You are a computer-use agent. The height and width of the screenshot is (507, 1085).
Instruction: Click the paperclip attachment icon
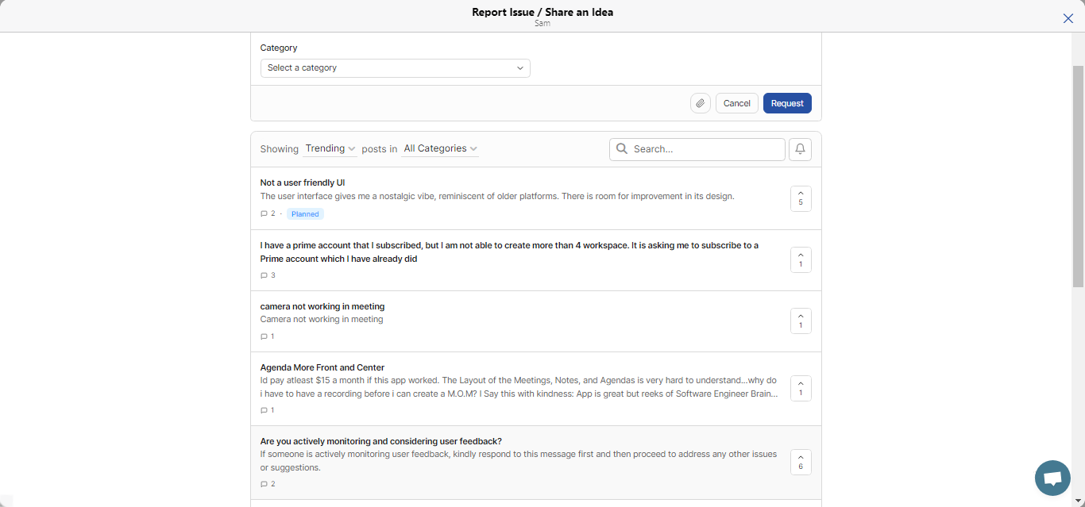pyautogui.click(x=700, y=103)
